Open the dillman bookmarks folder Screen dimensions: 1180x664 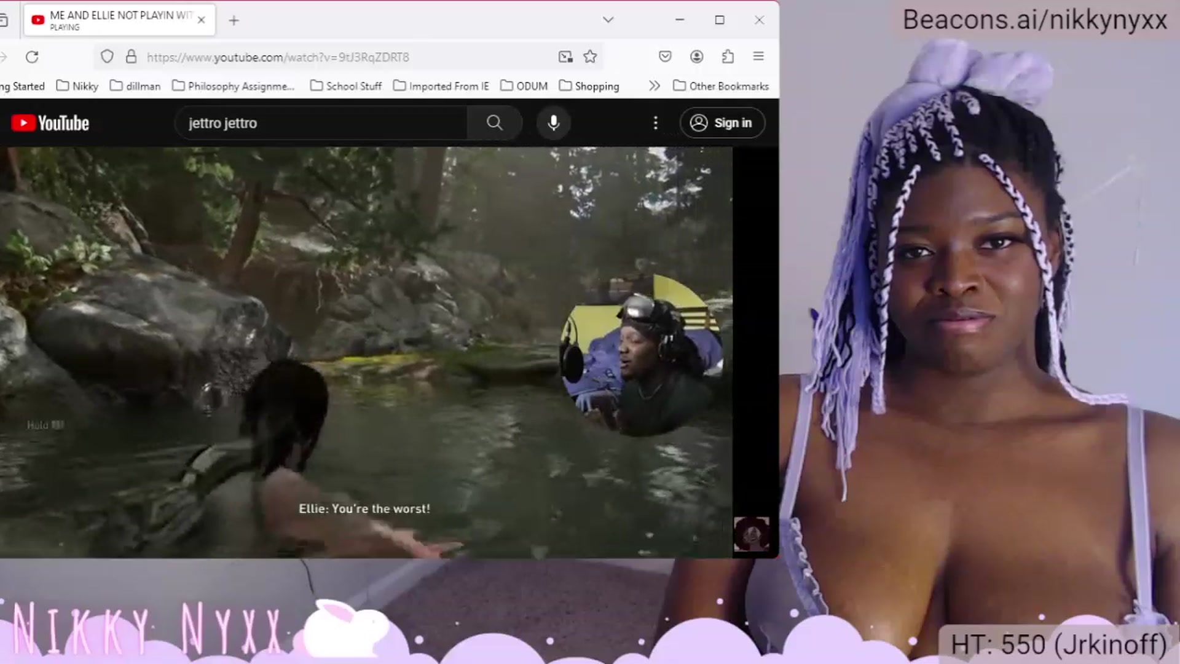point(135,86)
